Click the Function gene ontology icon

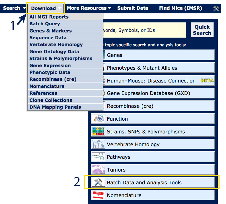tap(98, 119)
